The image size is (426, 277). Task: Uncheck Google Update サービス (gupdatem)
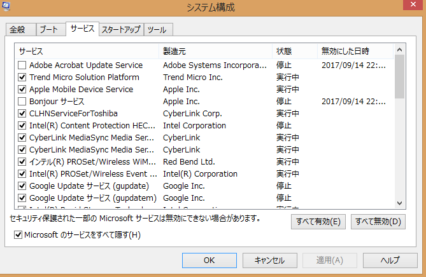22,198
